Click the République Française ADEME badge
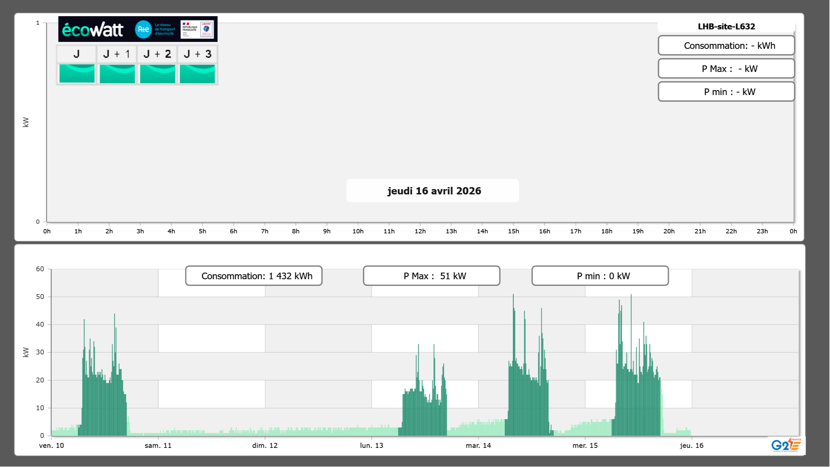 [x=197, y=29]
